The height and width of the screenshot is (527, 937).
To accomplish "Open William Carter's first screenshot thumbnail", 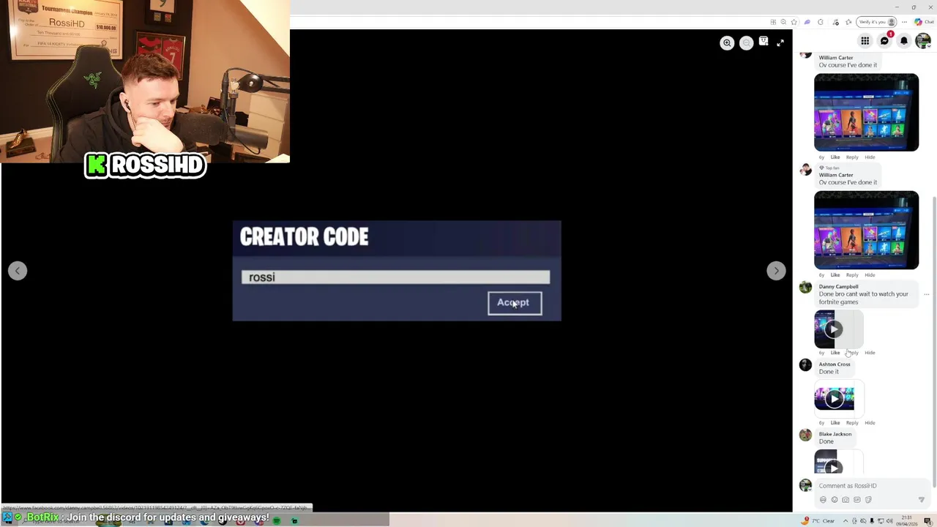I will coord(866,112).
